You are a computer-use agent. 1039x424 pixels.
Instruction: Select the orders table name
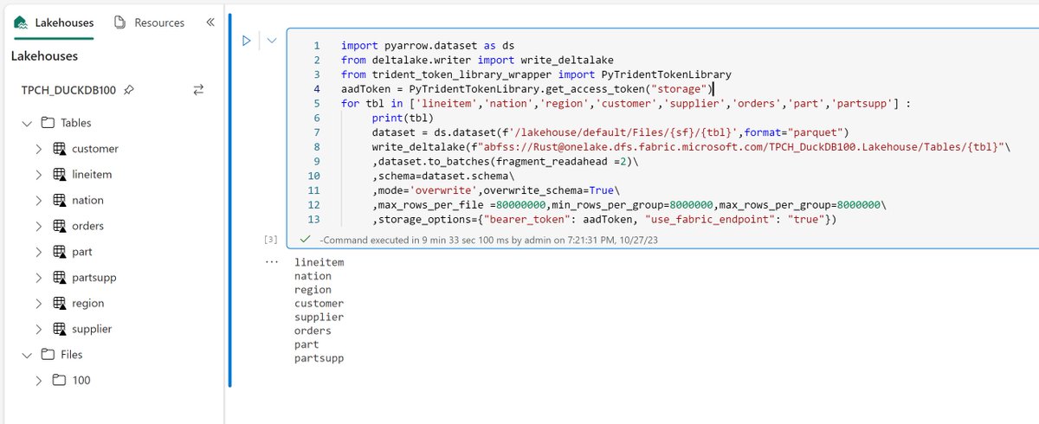(x=87, y=226)
